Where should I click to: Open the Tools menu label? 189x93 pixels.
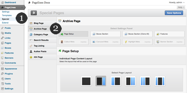(x=8, y=84)
